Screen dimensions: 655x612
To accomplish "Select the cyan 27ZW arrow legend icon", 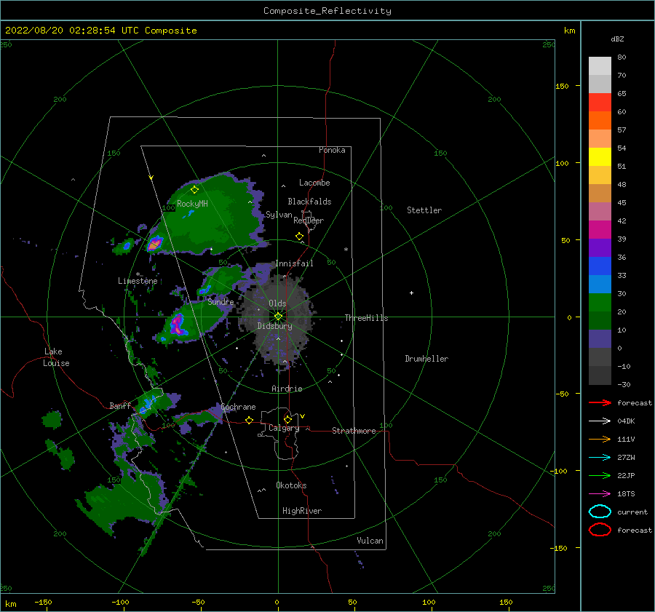I will [x=600, y=458].
